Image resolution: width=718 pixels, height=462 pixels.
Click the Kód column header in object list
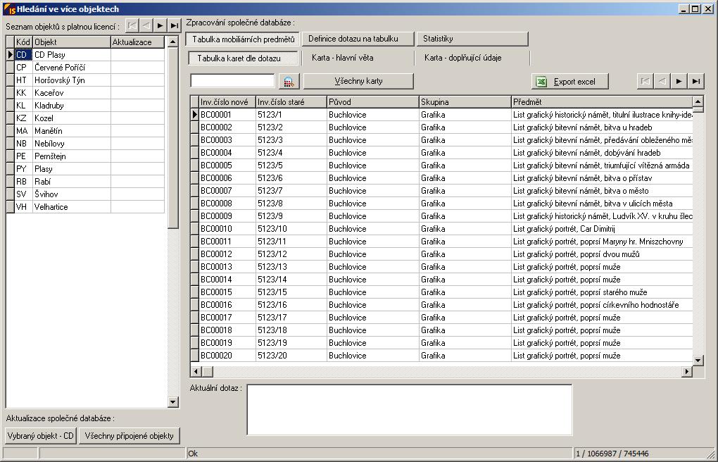point(23,42)
